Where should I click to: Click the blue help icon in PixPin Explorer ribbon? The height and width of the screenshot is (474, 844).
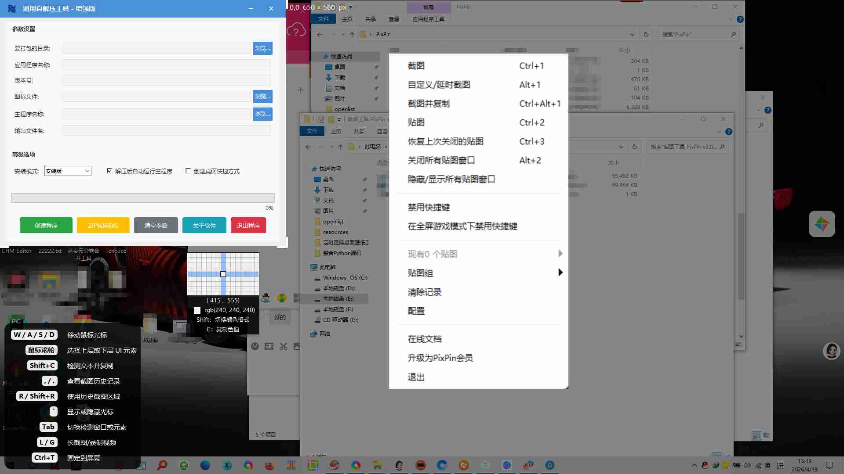click(740, 19)
